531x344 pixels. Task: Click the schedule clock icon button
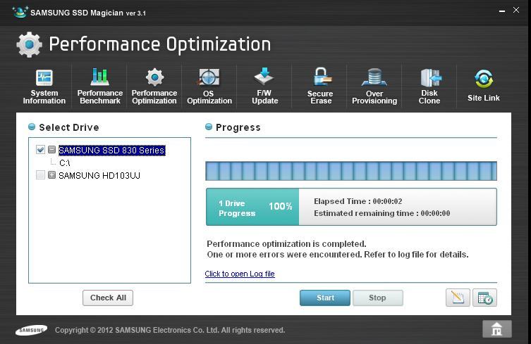[484, 298]
